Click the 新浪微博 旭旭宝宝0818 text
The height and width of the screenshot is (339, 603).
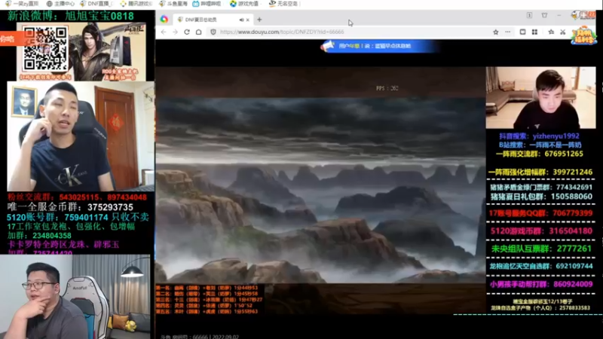coord(70,16)
